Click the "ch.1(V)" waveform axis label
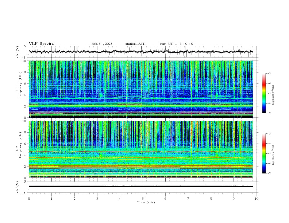This screenshot has width=289, height=223. click(18, 52)
